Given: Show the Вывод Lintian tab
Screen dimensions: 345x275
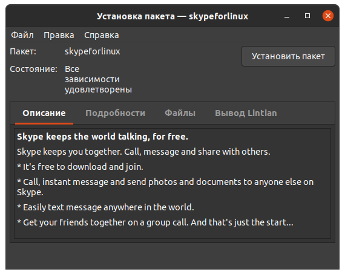Looking at the screenshot, I should (x=246, y=113).
